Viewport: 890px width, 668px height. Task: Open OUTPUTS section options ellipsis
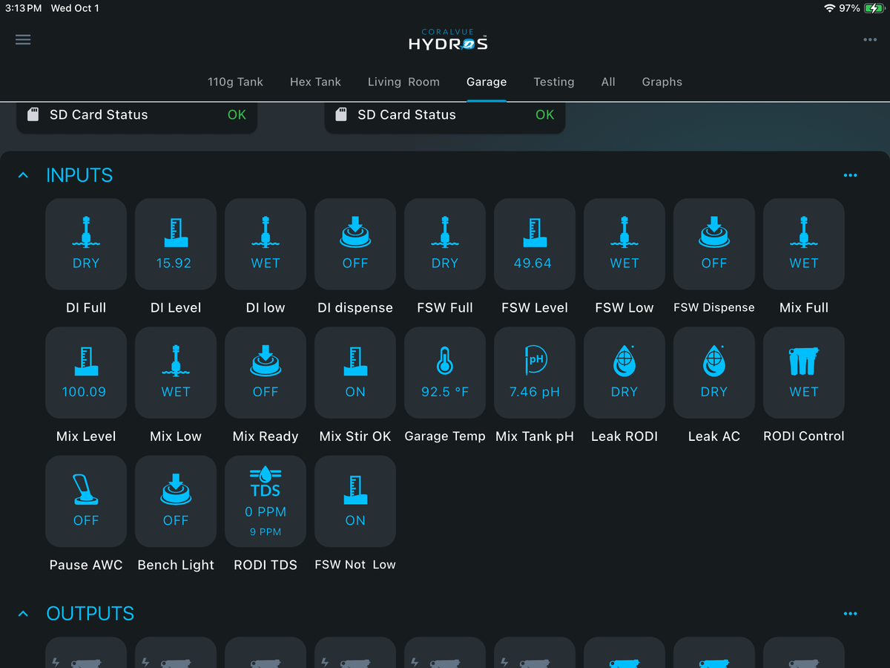(x=851, y=614)
